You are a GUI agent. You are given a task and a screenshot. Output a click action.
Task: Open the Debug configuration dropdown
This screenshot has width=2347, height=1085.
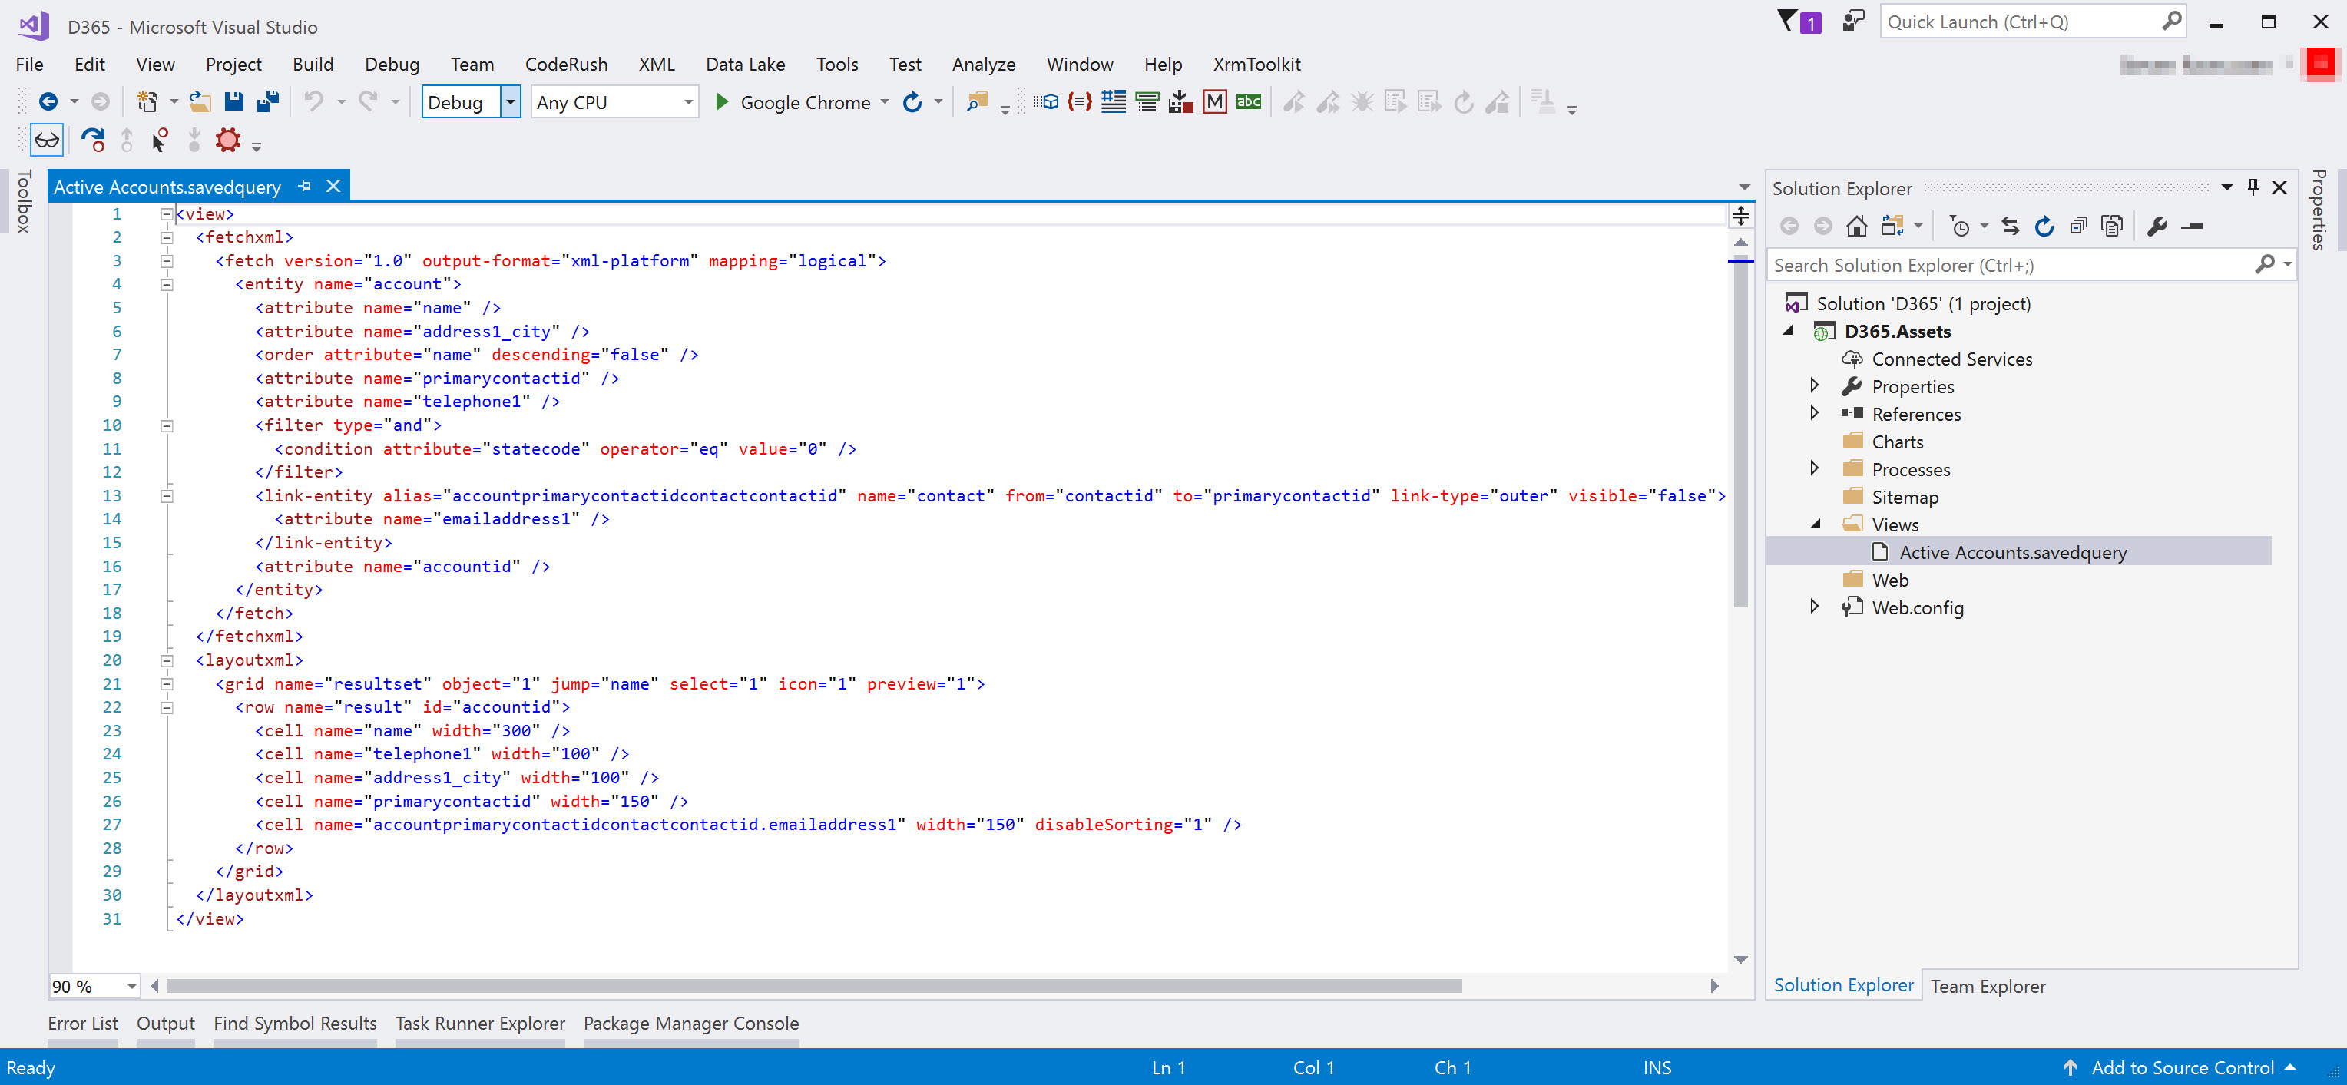(510, 102)
